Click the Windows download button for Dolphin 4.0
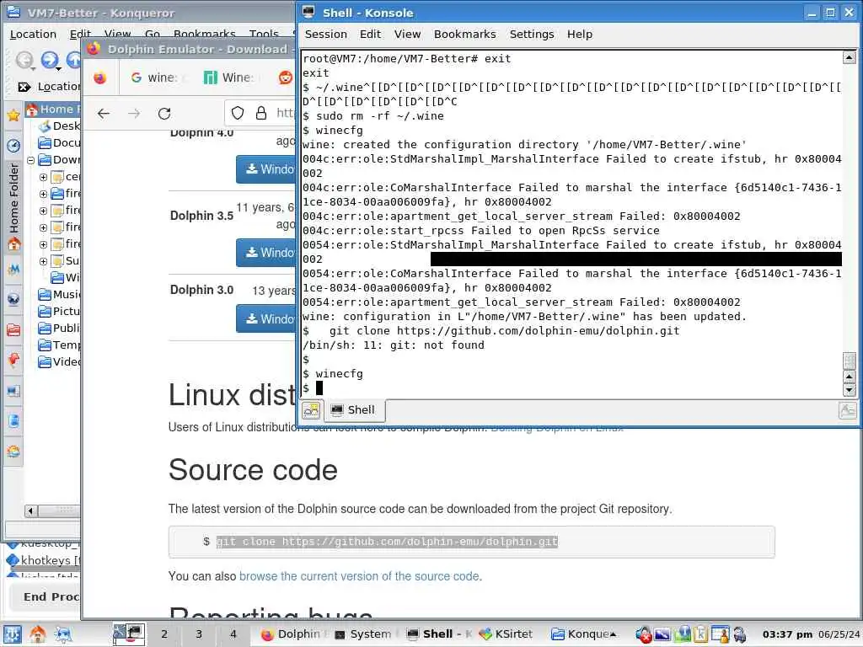Viewport: 863px width, 647px height. pos(266,168)
